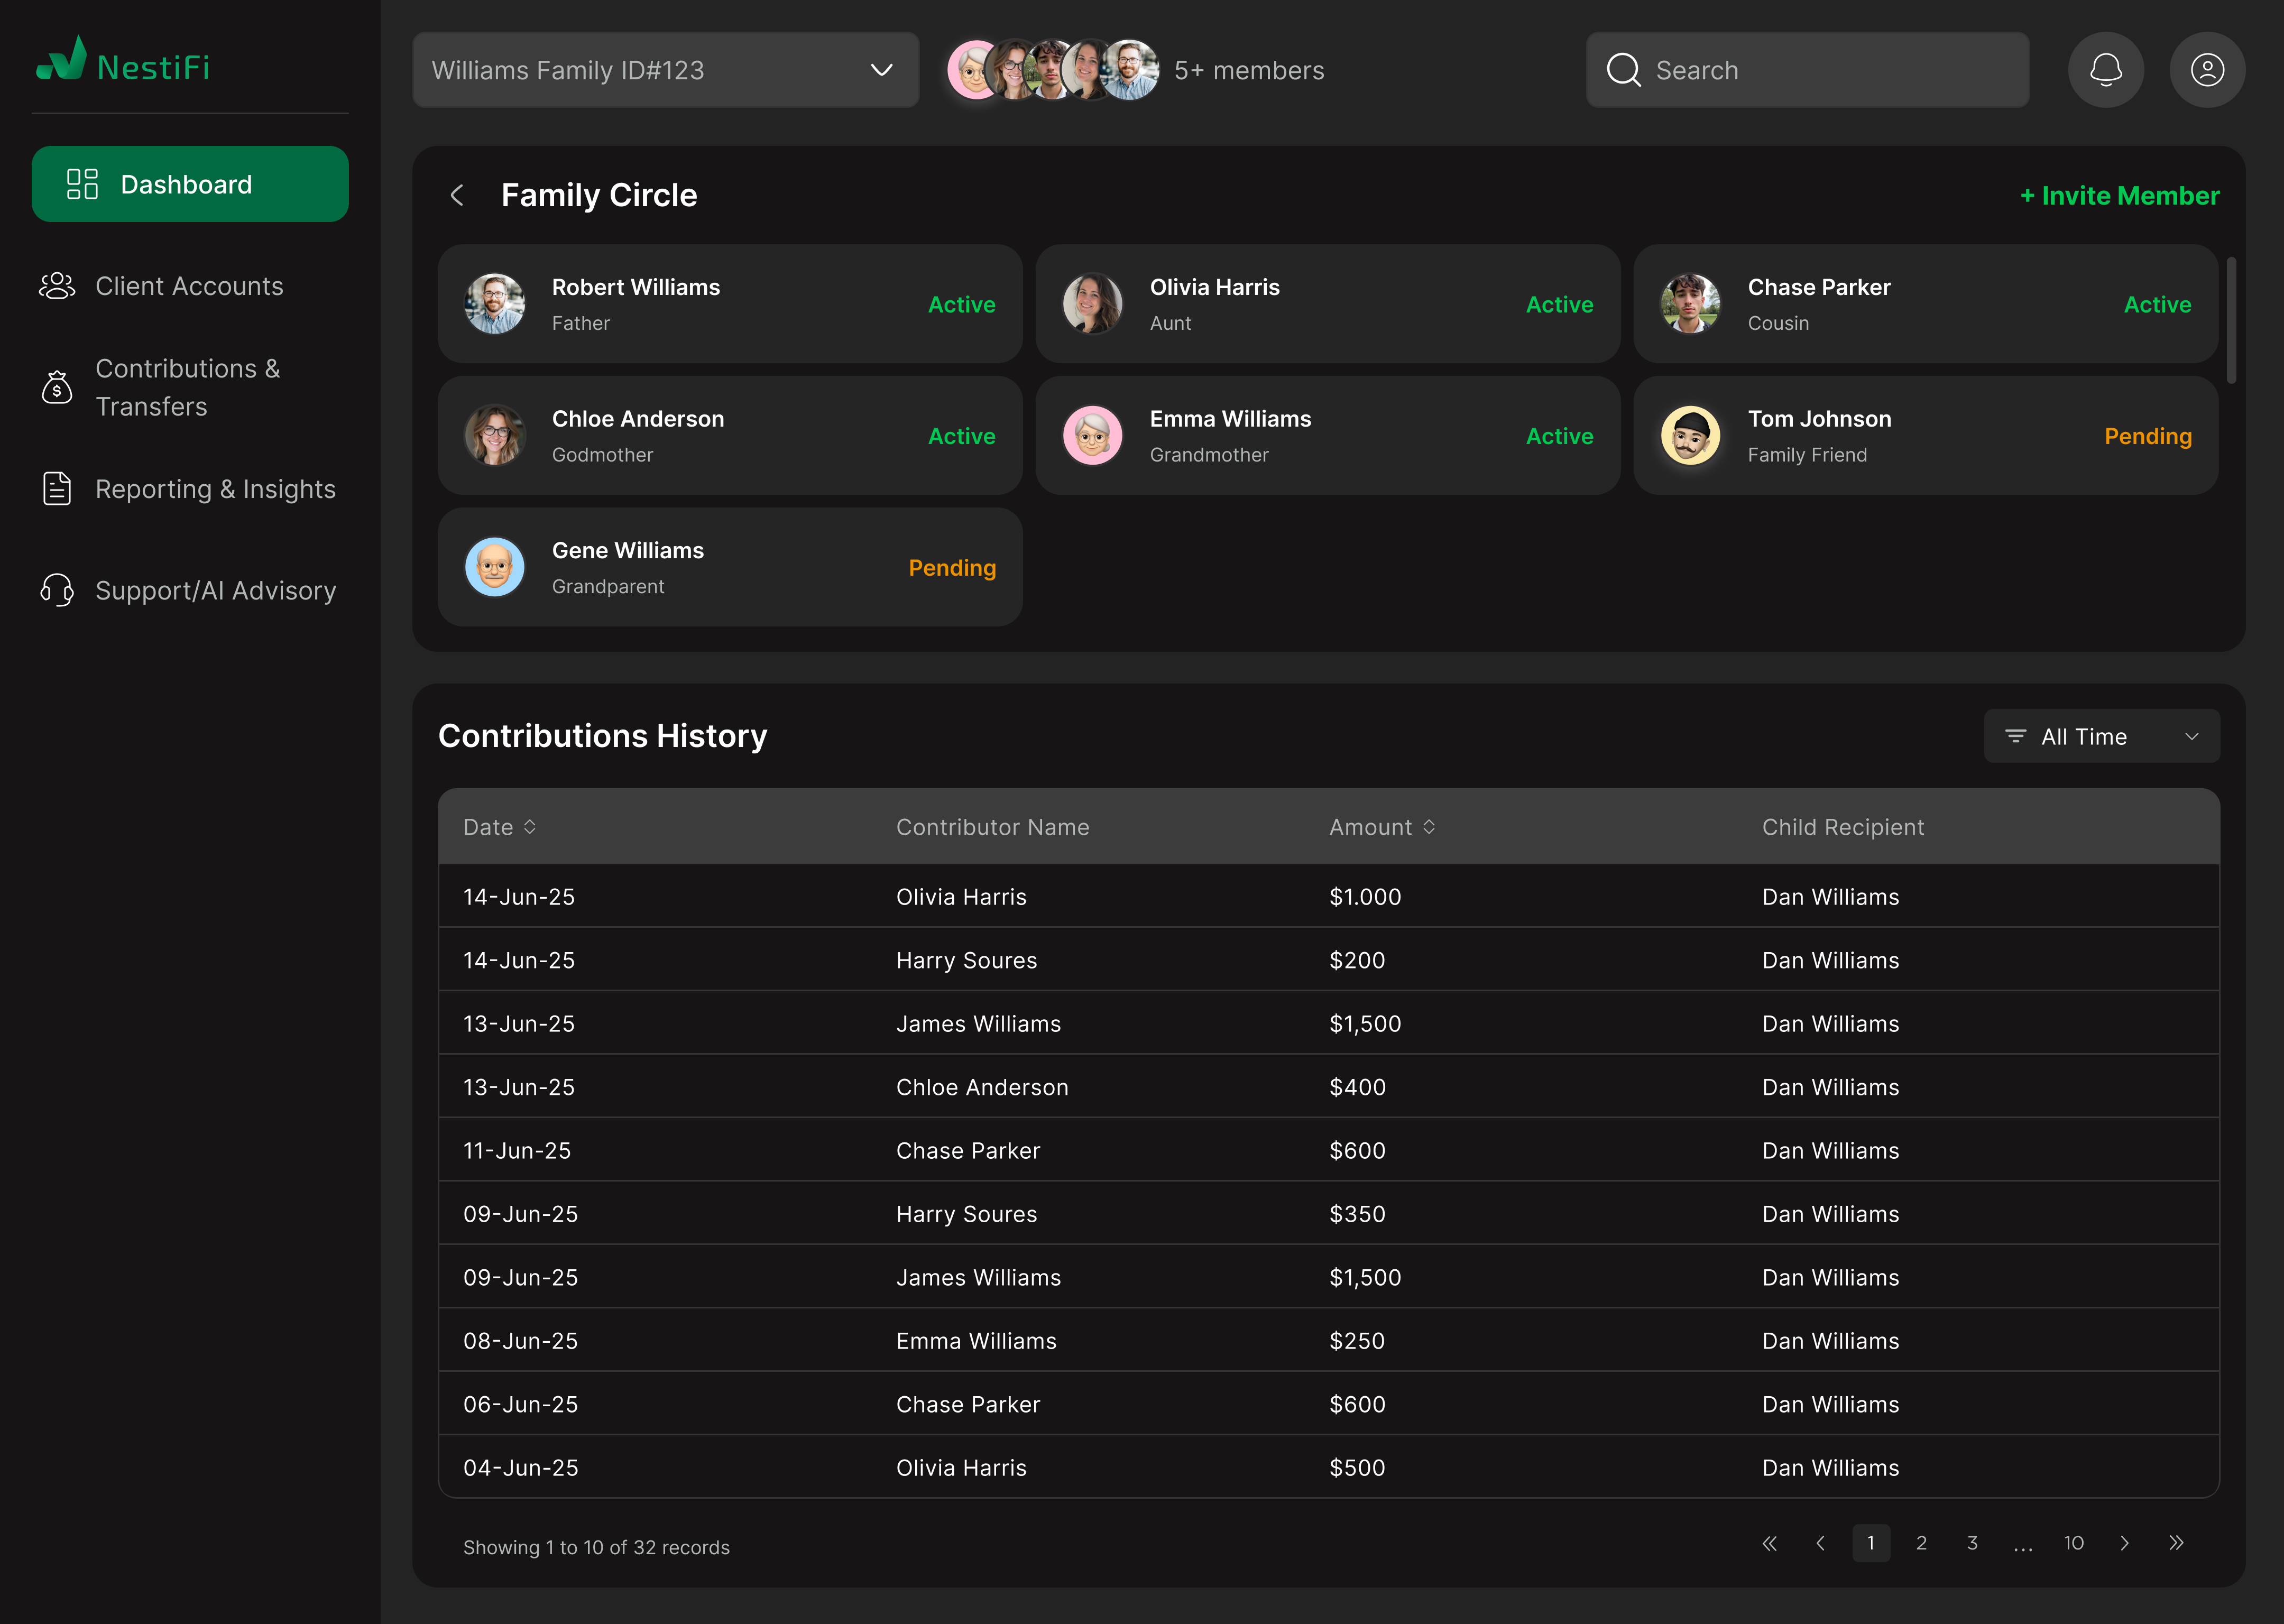Expand the All Time filter dropdown
2284x1624 pixels.
tap(2101, 737)
